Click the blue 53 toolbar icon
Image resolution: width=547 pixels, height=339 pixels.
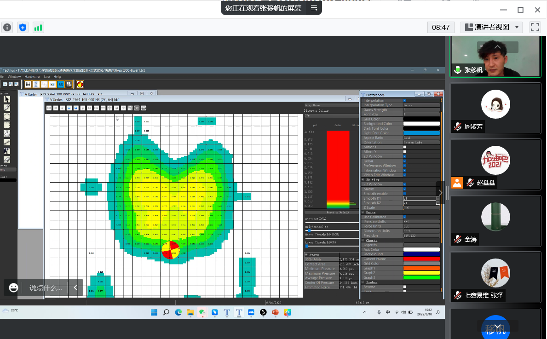[x=61, y=84]
